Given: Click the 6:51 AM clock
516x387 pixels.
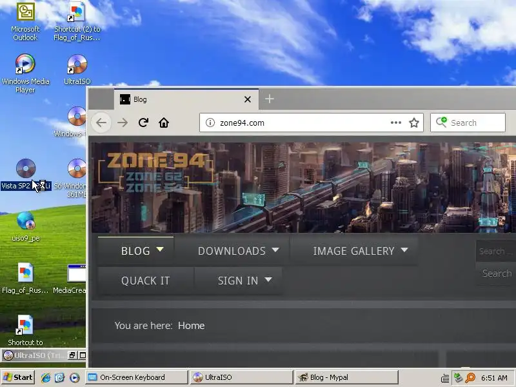Looking at the screenshot, I should point(494,378).
